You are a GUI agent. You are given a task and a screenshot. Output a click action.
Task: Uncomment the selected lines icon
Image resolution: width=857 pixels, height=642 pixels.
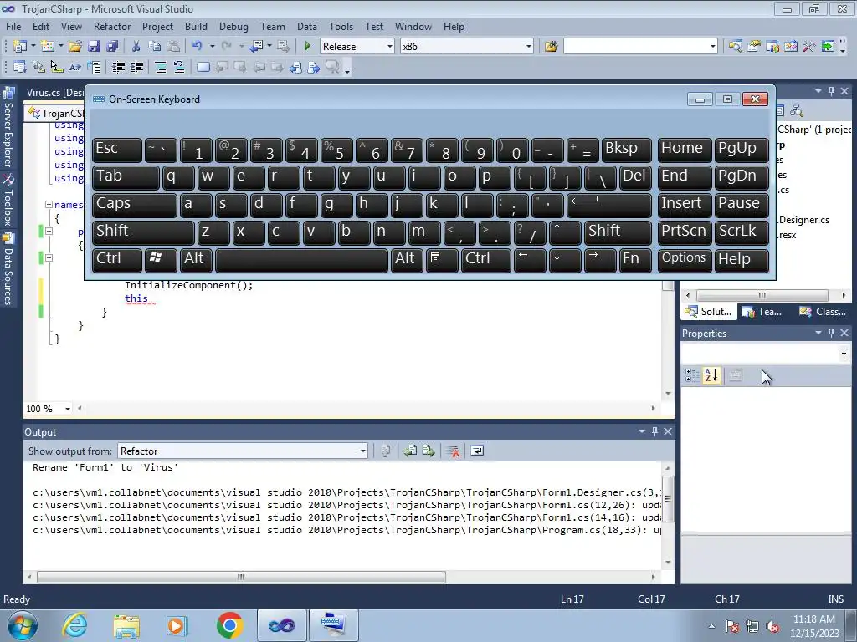point(179,67)
